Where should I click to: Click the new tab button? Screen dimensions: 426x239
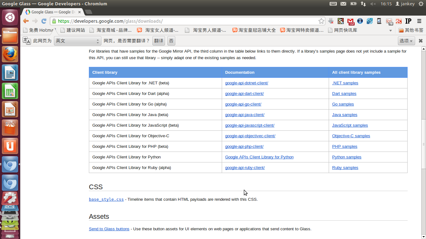tap(89, 12)
